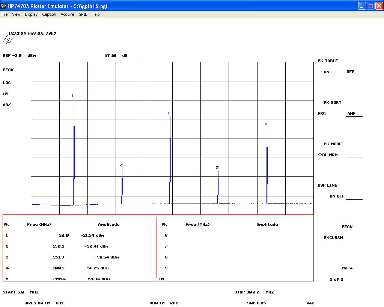
Task: Open the Acquire menu
Action: click(67, 14)
